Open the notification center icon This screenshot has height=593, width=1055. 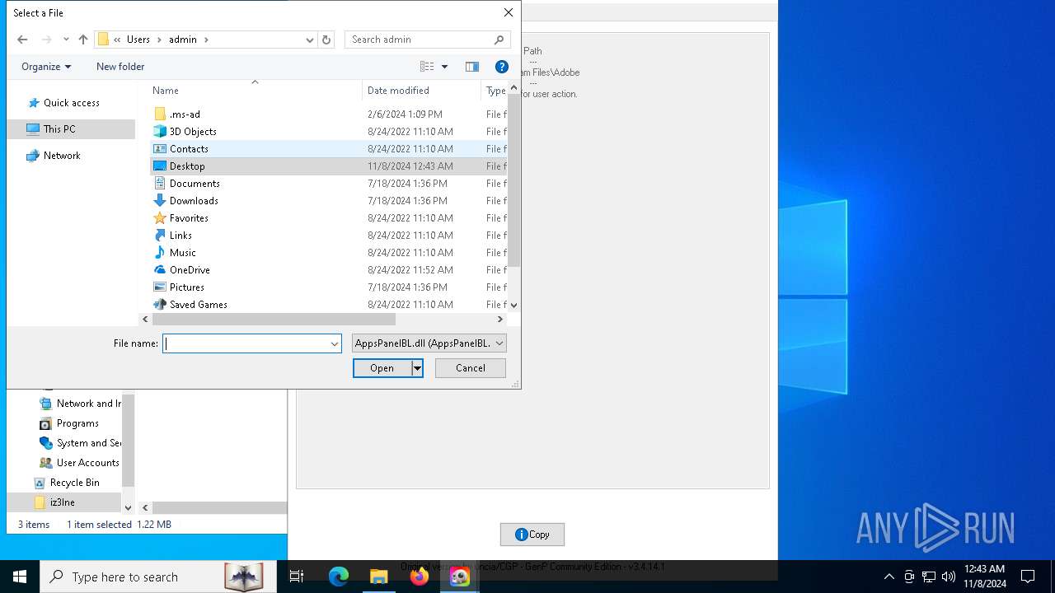(x=1028, y=577)
